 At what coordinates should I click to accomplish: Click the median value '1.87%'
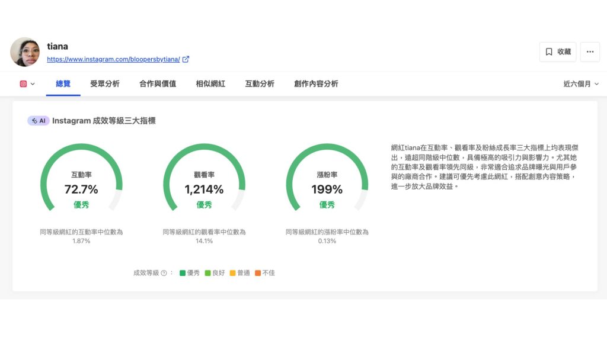pos(81,241)
